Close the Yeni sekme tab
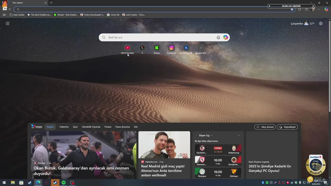 pyautogui.click(x=46, y=3)
